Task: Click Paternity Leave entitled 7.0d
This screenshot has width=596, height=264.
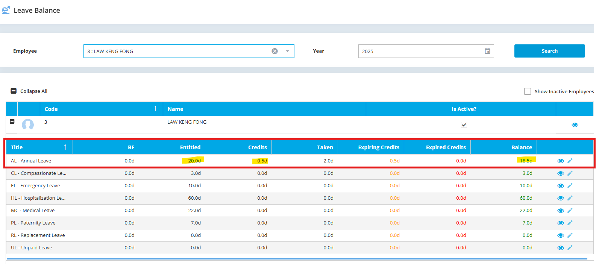Action: point(196,223)
